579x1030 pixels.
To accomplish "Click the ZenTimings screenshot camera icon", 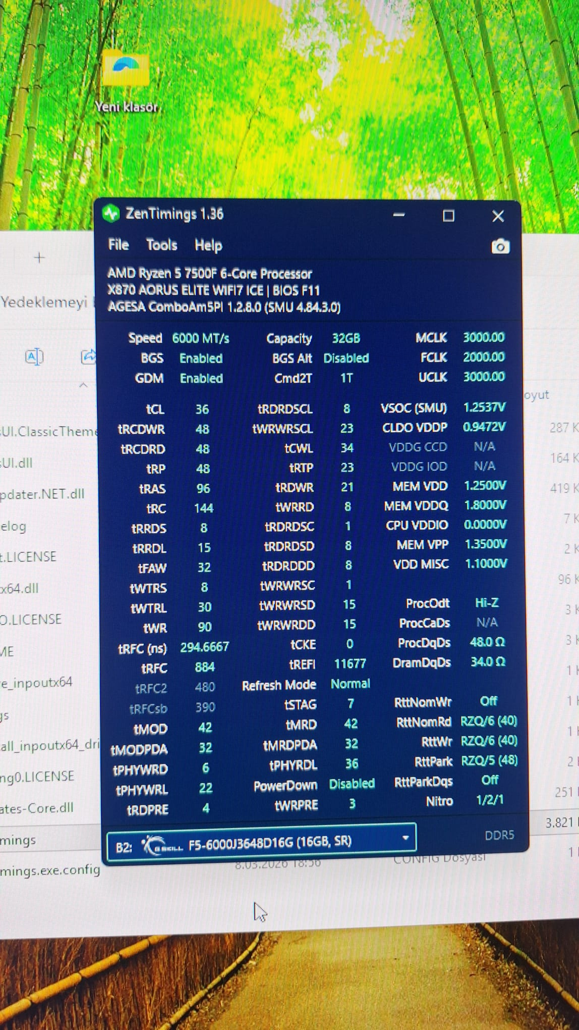I will pyautogui.click(x=500, y=246).
